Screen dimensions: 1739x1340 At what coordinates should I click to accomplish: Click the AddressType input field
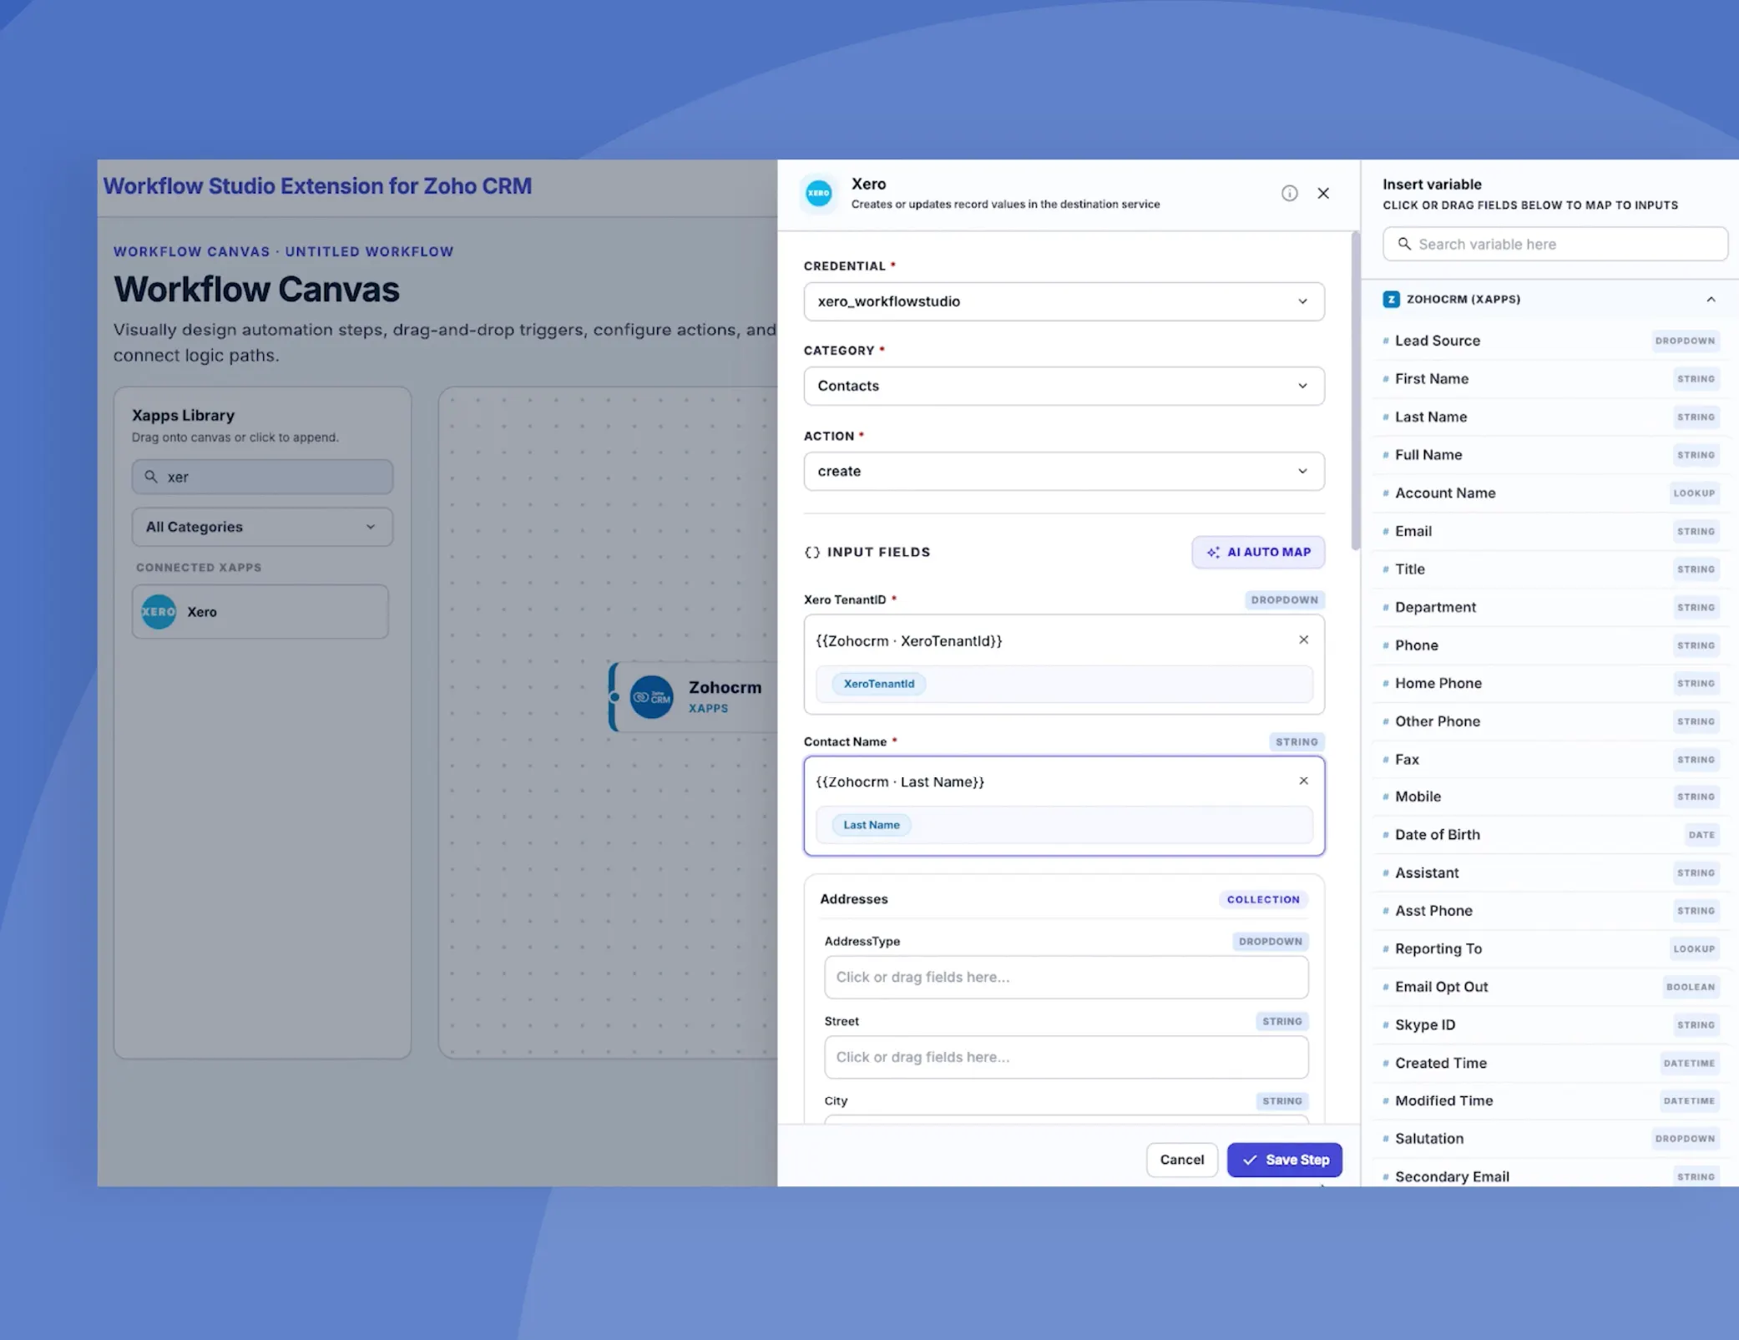(x=1066, y=977)
